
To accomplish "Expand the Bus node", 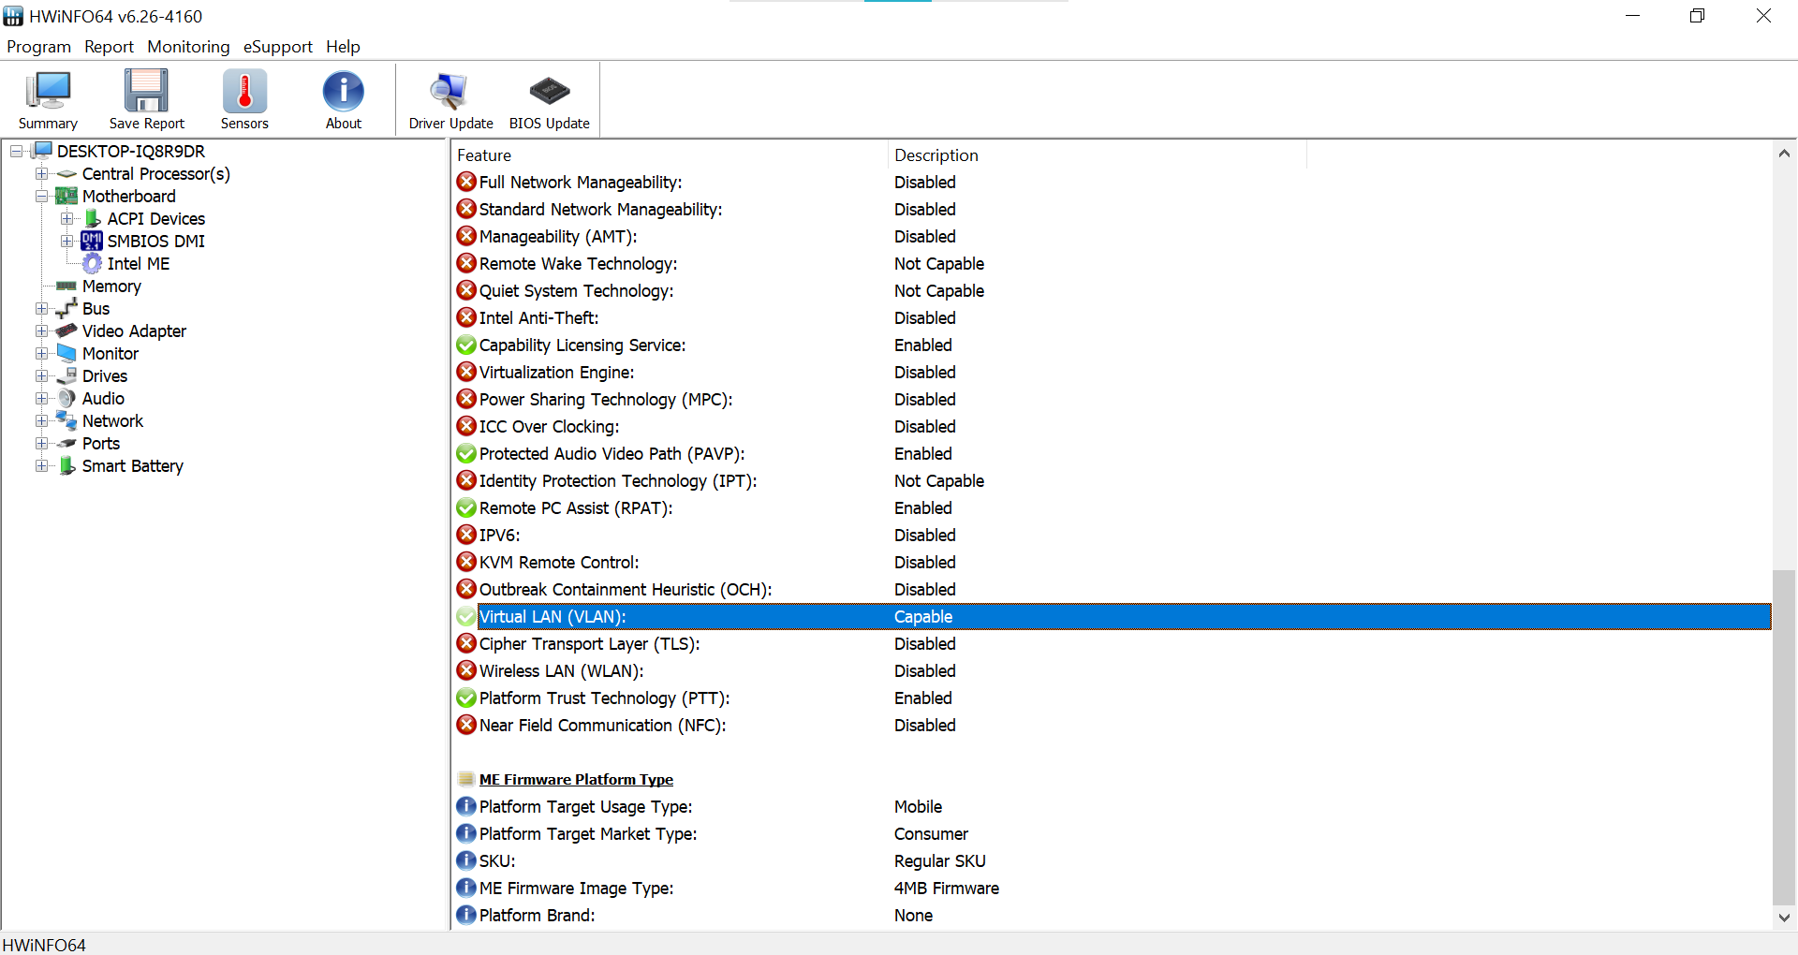I will pyautogui.click(x=41, y=308).
